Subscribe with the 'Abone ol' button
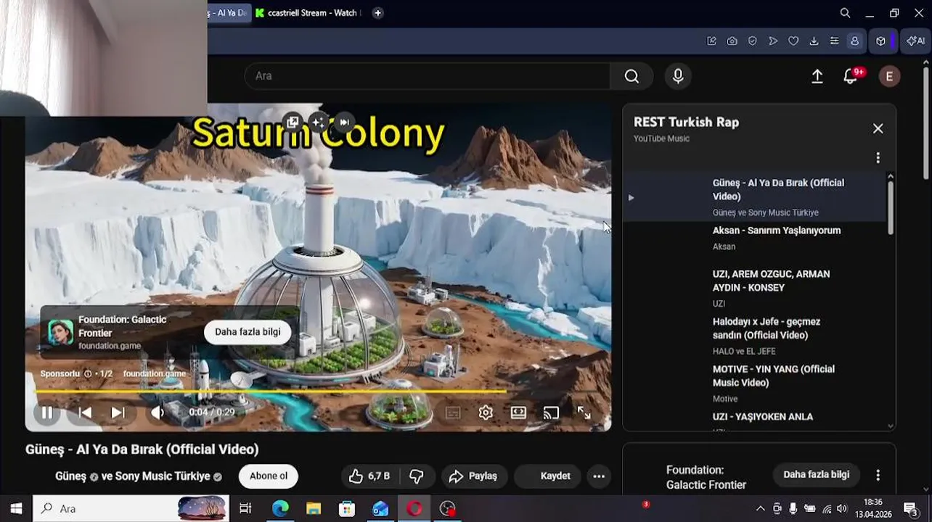 pos(269,476)
